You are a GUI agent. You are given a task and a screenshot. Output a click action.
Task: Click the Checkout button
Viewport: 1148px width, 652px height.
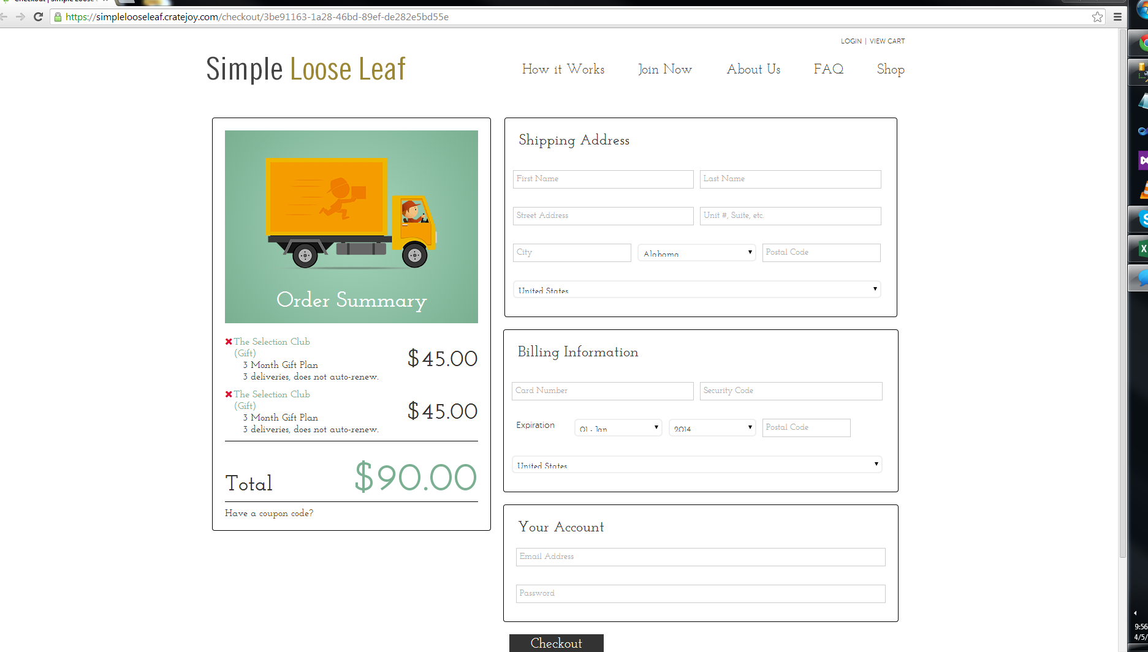(557, 643)
